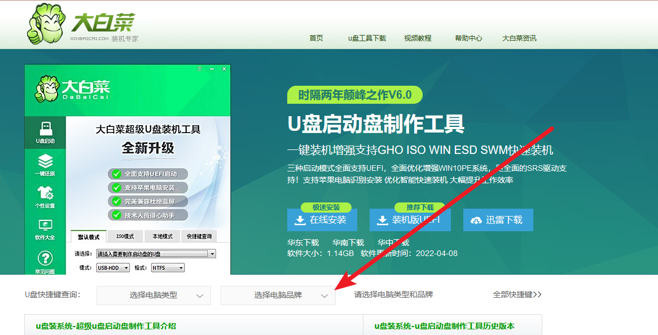Click the 装机版UEFI download button

click(x=410, y=220)
